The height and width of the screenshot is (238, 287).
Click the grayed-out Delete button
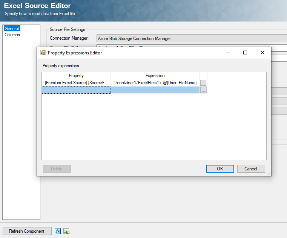tap(57, 169)
